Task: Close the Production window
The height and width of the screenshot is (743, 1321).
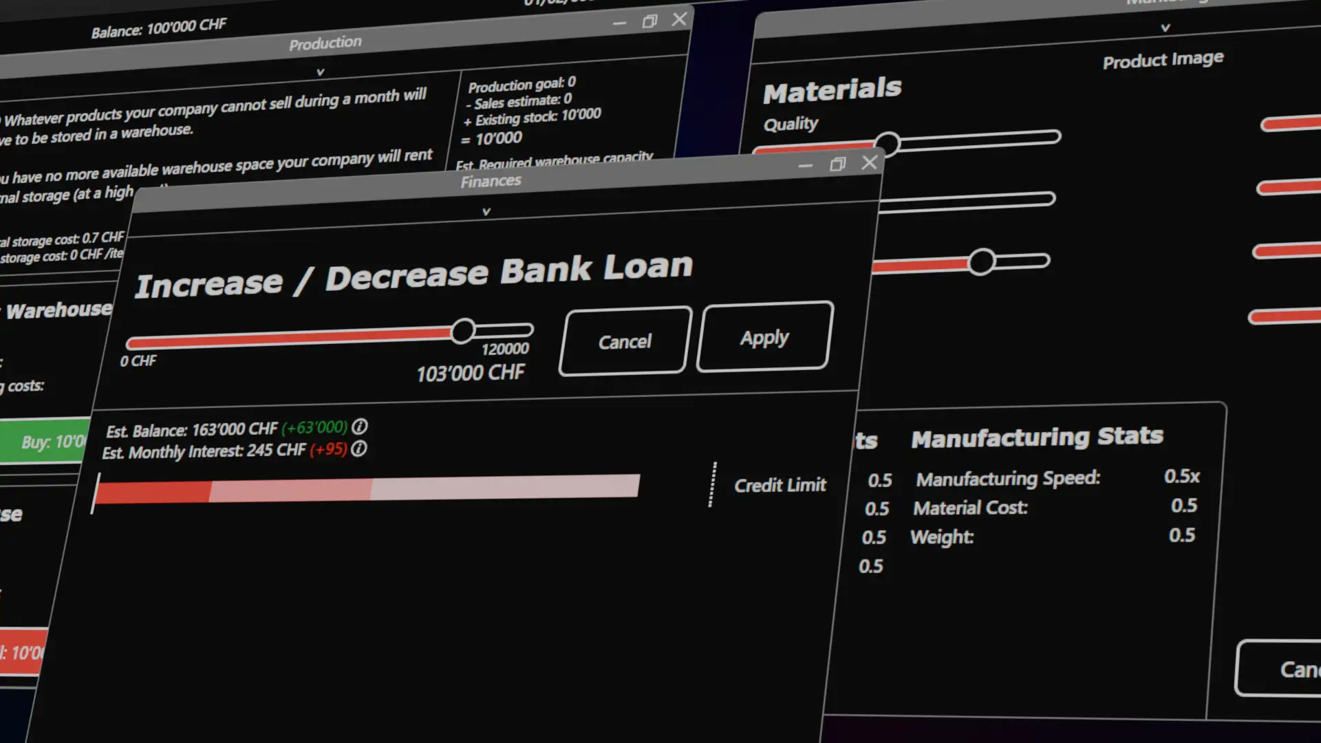Action: pyautogui.click(x=679, y=19)
